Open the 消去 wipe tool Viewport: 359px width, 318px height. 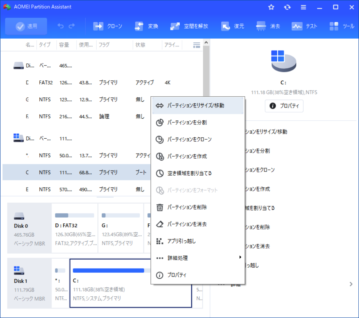coord(268,26)
